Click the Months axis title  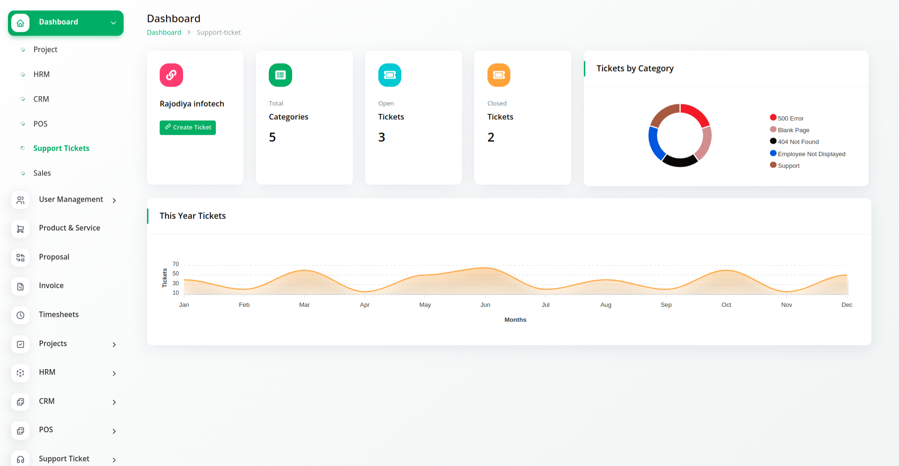515,320
